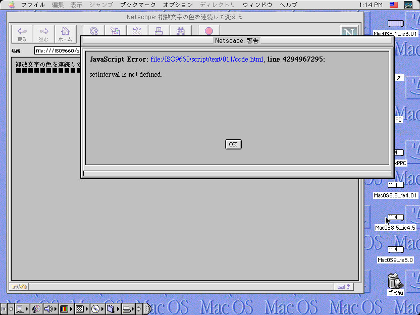The image size is (420, 315).
Task: Click the Netscape N logo icon
Action: coord(349,30)
